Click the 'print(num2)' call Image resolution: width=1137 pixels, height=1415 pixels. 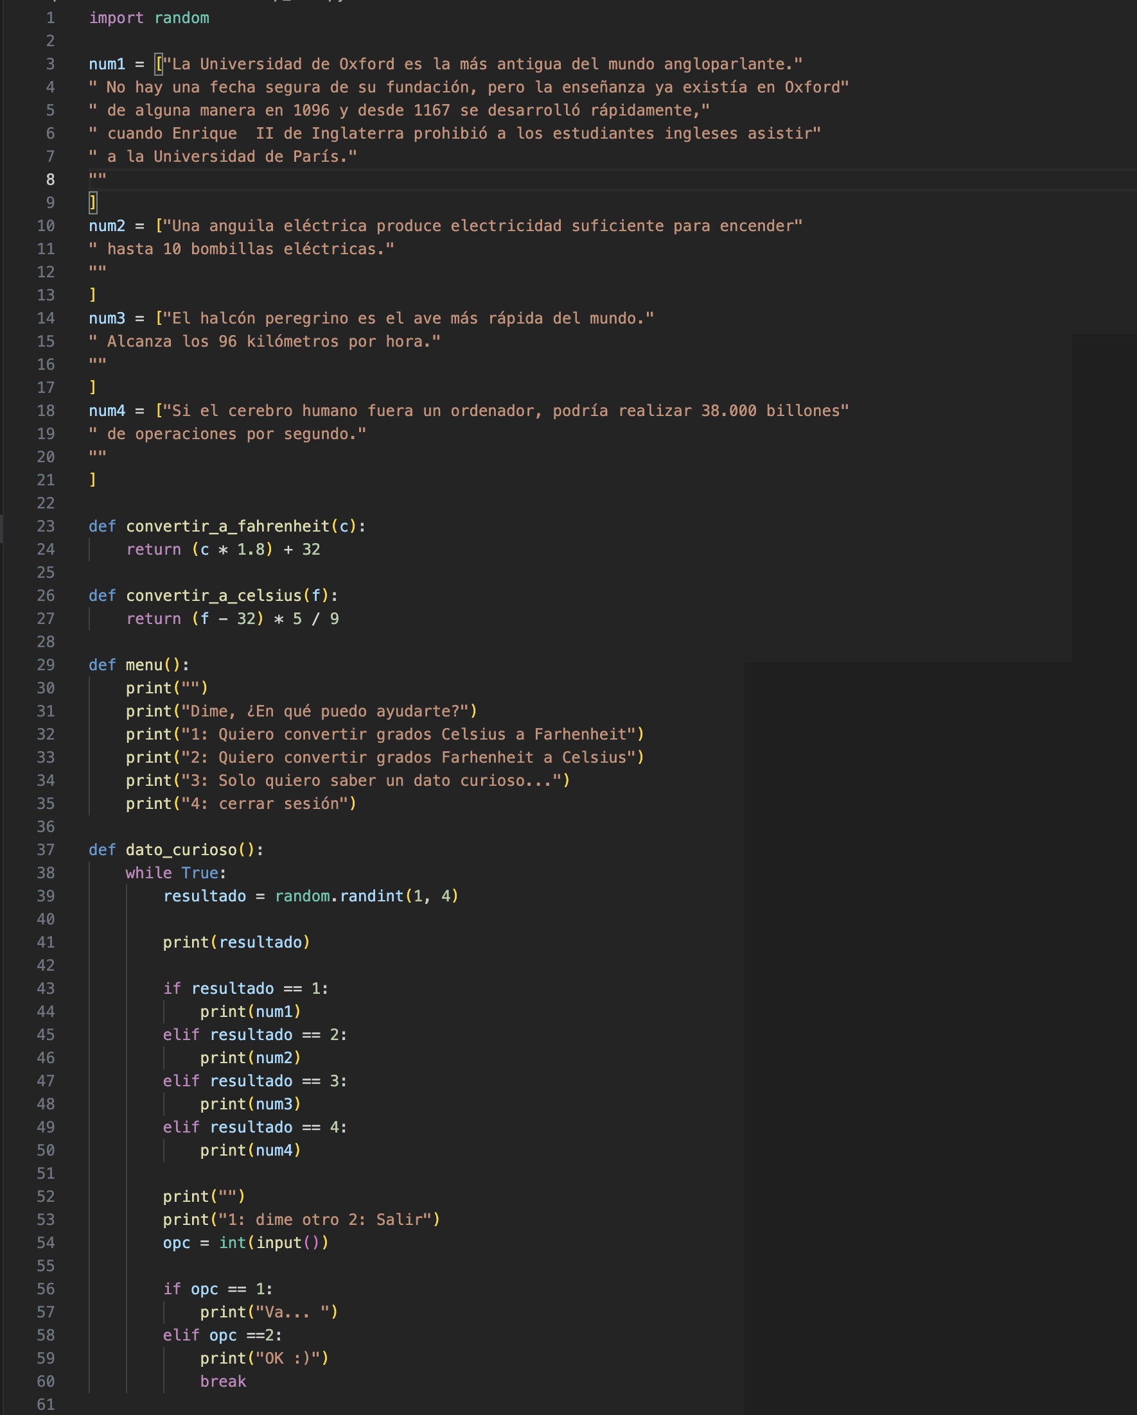click(x=251, y=1058)
